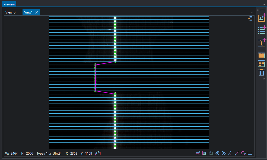The width and height of the screenshot is (267, 160).
Task: Select the angle measurement tool
Action: (x=230, y=154)
